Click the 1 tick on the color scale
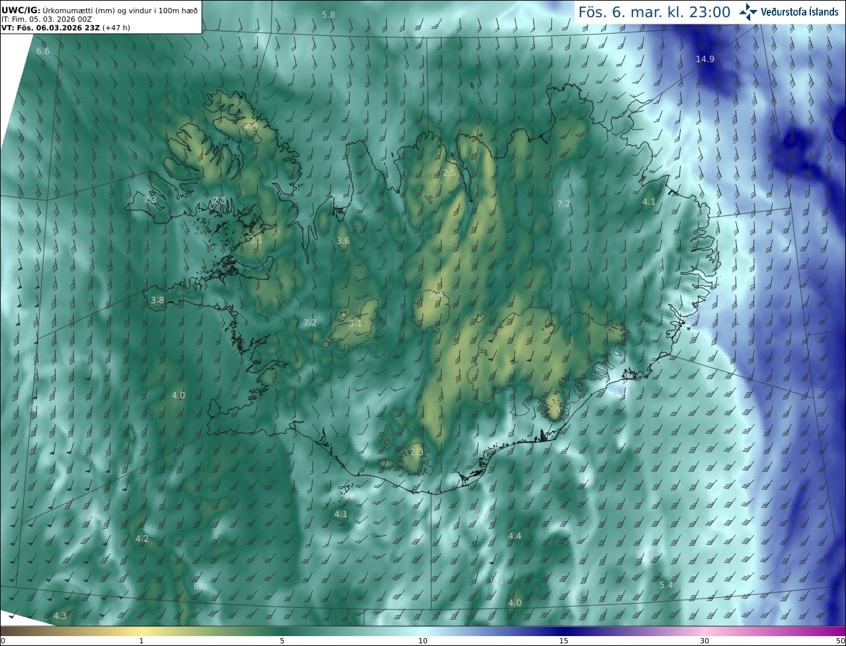846x646 pixels. point(141,641)
